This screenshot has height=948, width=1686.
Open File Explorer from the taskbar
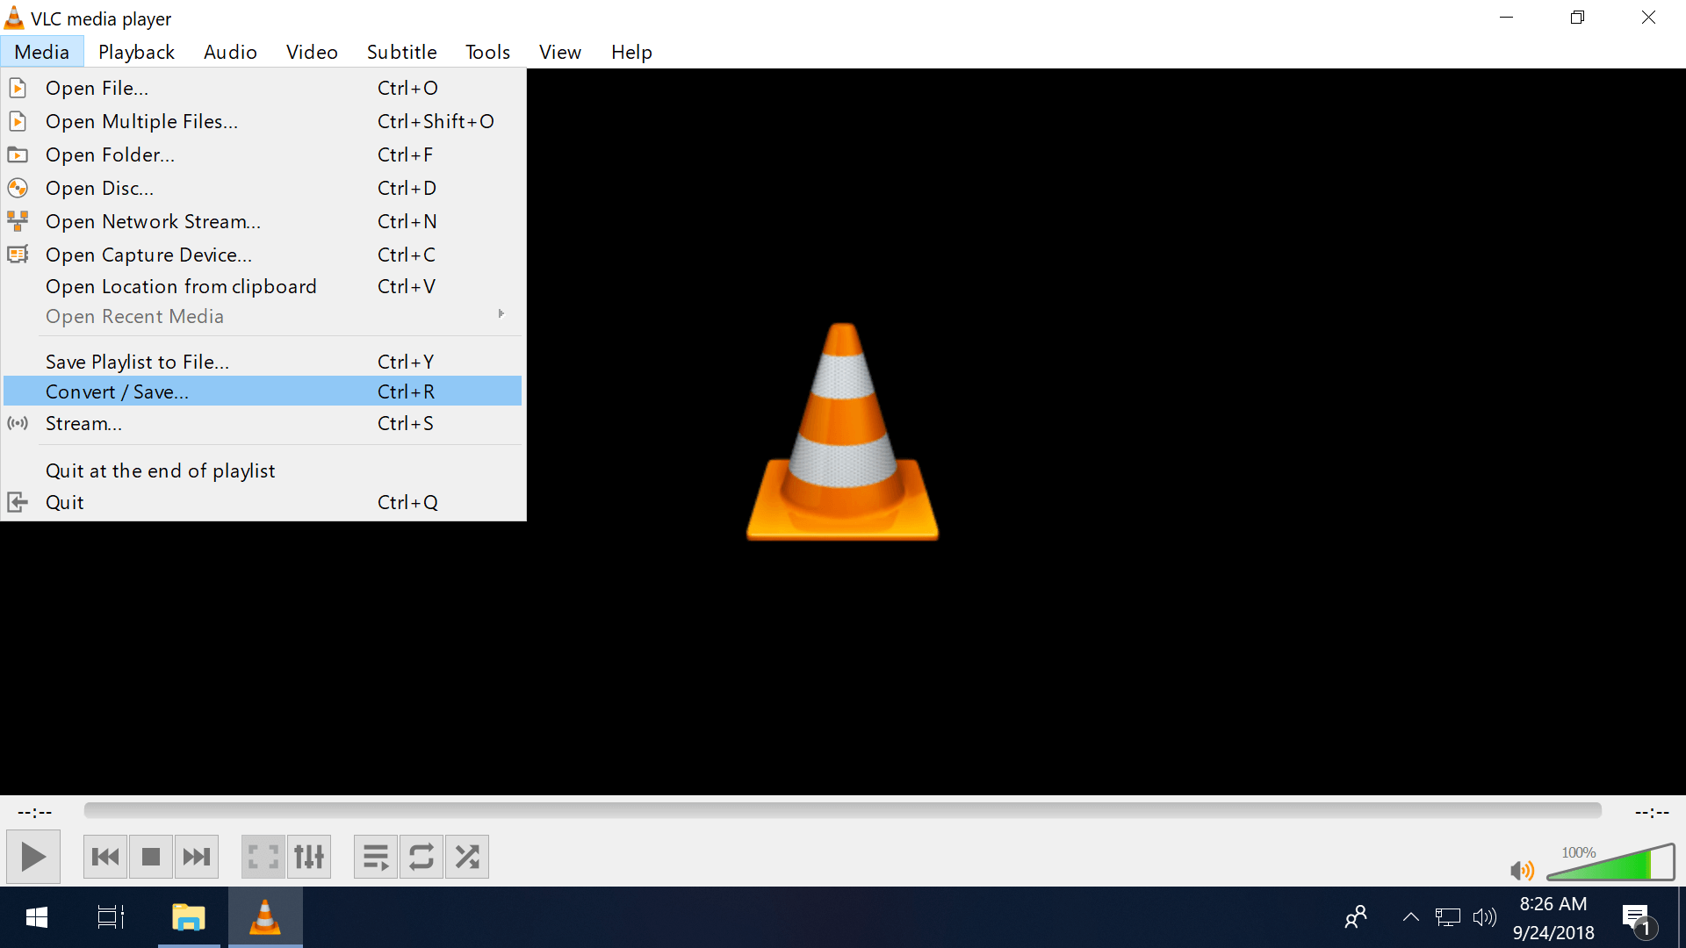click(188, 916)
